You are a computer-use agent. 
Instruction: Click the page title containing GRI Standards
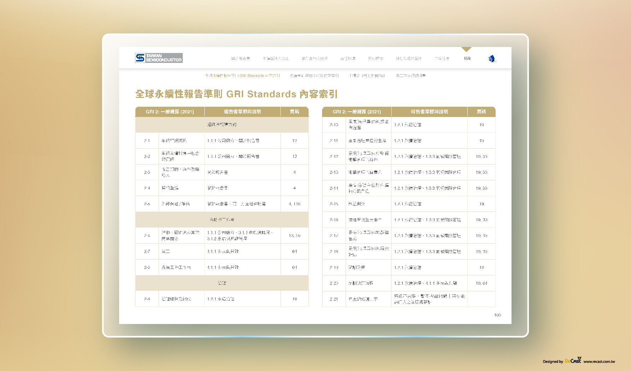click(236, 94)
